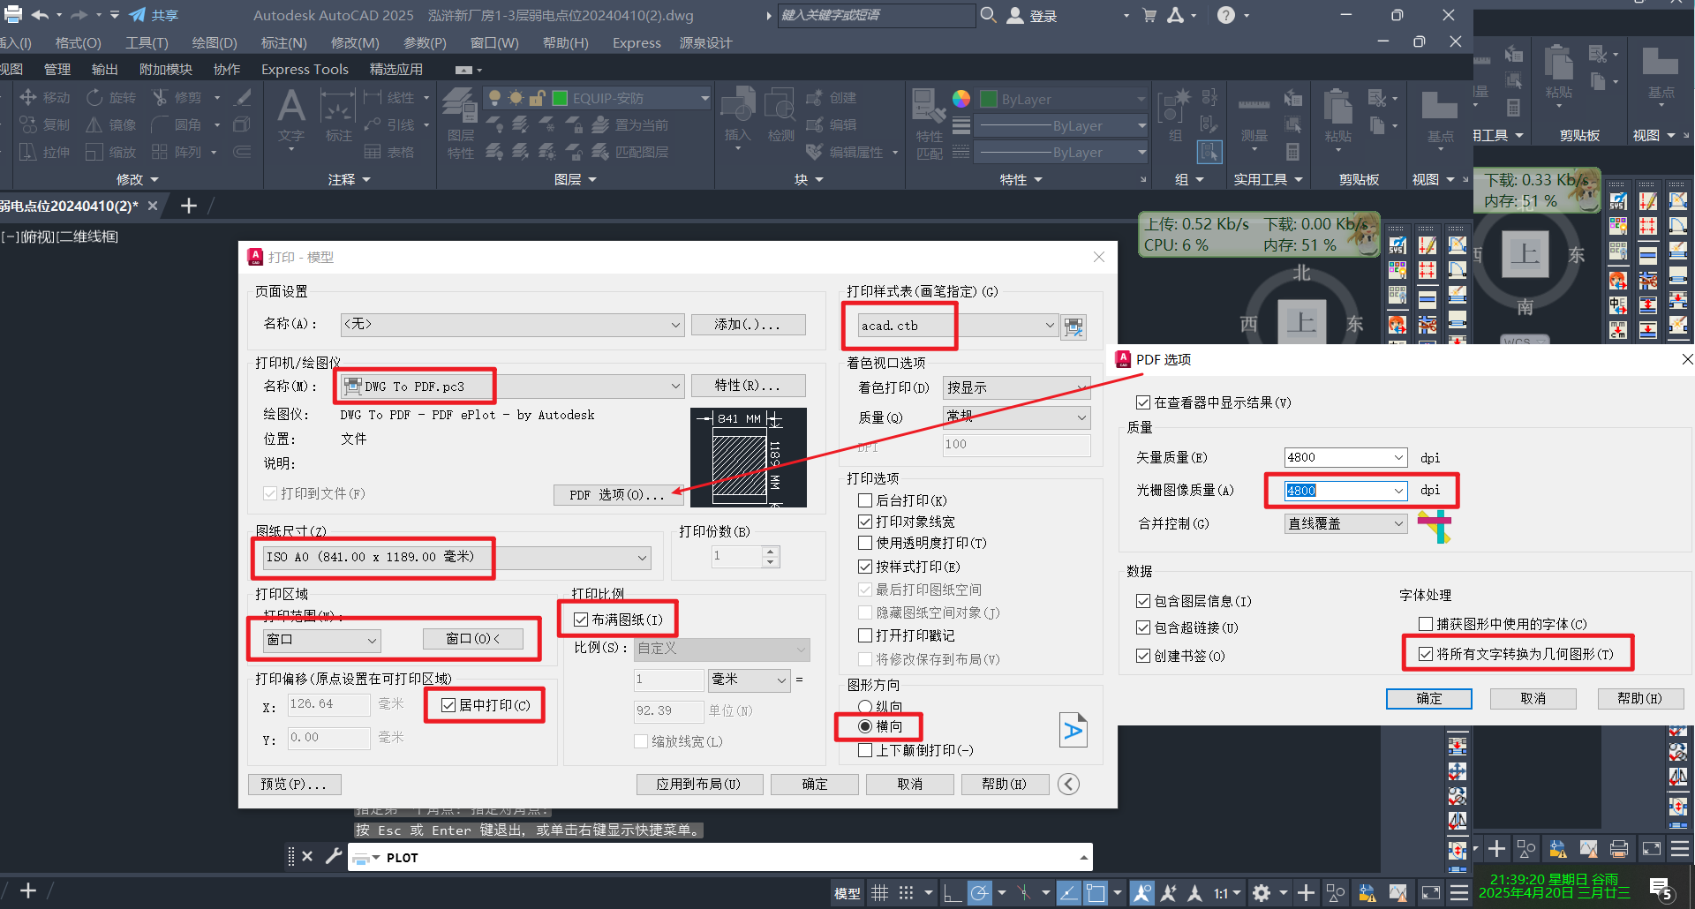Toggle Plot object lineweights checkbox
Viewport: 1695px width, 909px height.
865,522
